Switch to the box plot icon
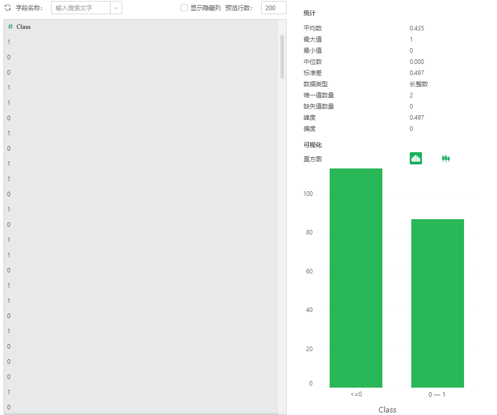 click(x=446, y=158)
